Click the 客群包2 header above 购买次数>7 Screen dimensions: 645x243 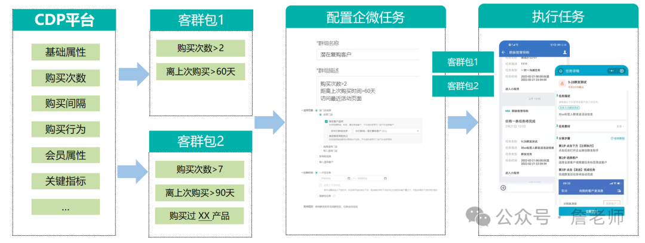(x=201, y=141)
